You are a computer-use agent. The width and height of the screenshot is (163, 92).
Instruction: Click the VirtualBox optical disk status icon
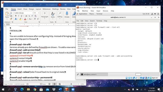click(129, 78)
